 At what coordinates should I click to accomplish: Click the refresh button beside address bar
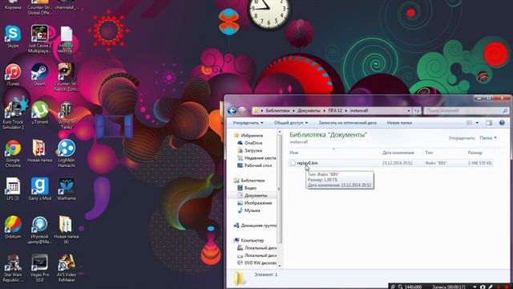pyautogui.click(x=417, y=111)
